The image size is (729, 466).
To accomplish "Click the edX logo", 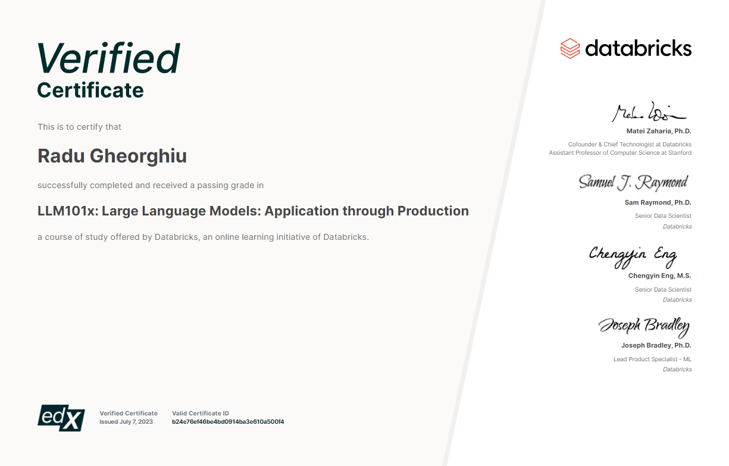I will [61, 417].
